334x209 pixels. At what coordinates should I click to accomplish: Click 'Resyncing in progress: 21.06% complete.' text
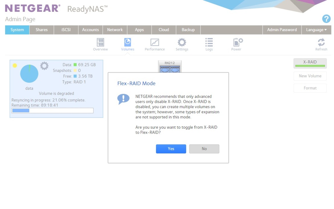pyautogui.click(x=48, y=100)
